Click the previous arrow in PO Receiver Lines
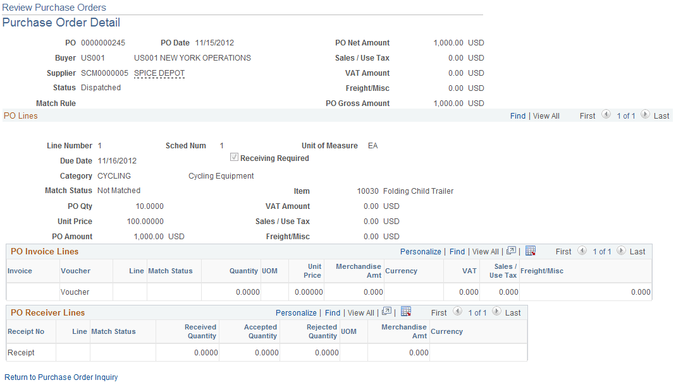 coord(458,312)
